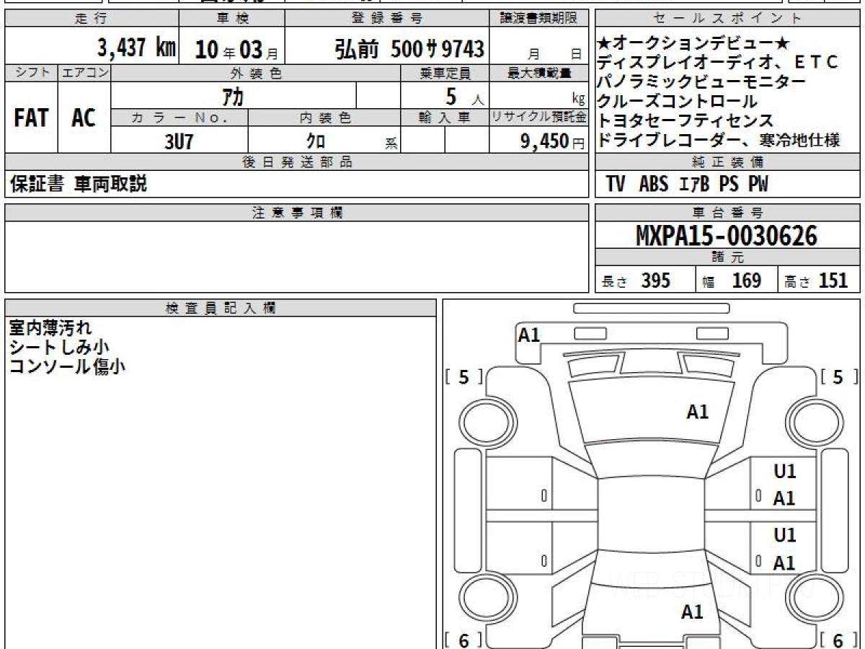Select the A1 mark on the rear trunk area

692,612
